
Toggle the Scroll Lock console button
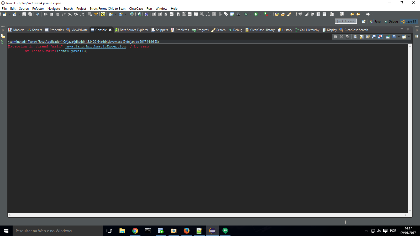pyautogui.click(x=361, y=37)
